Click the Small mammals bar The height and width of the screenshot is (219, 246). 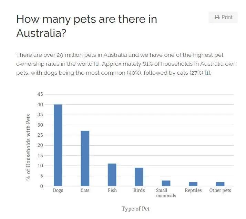pyautogui.click(x=166, y=183)
